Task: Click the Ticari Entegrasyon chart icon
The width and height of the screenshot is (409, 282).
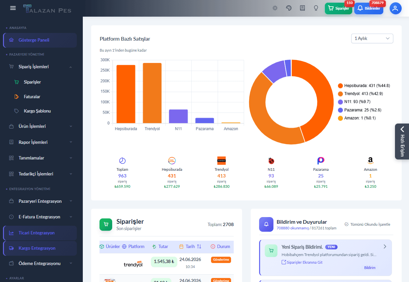Action: [11, 233]
